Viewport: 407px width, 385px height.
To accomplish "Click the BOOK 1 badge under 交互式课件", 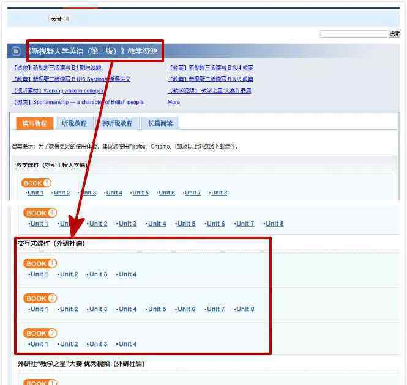I will tap(40, 263).
